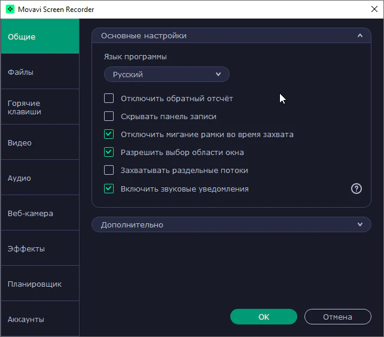Check Скрывать панель записи option
Image resolution: width=384 pixels, height=337 pixels.
[x=109, y=116]
